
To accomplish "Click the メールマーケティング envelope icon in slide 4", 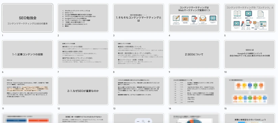I will click(x=203, y=18).
